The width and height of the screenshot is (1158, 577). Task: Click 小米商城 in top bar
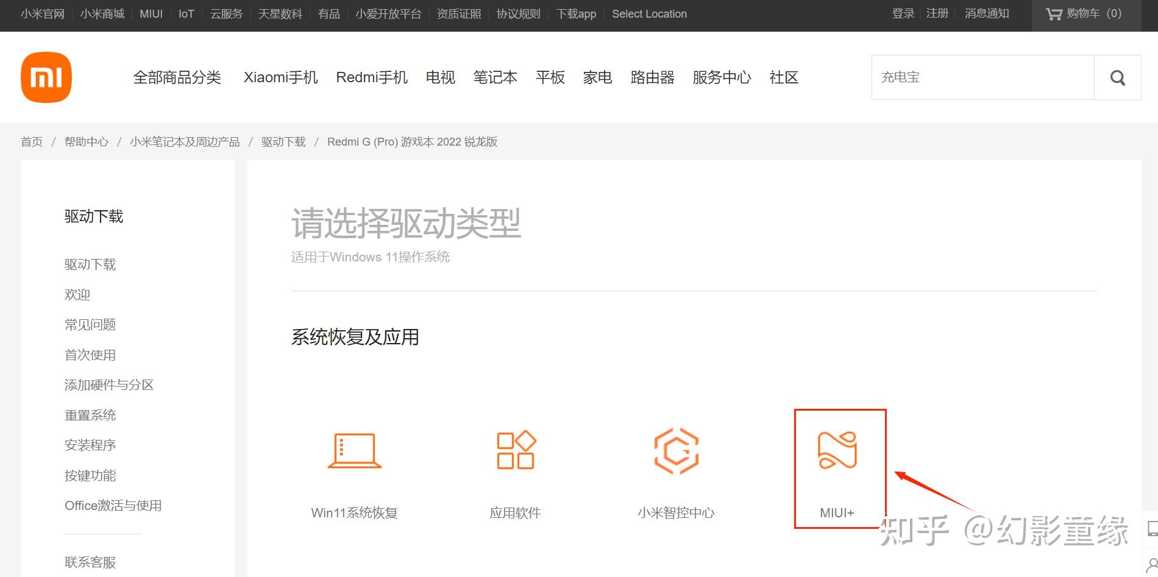(102, 13)
